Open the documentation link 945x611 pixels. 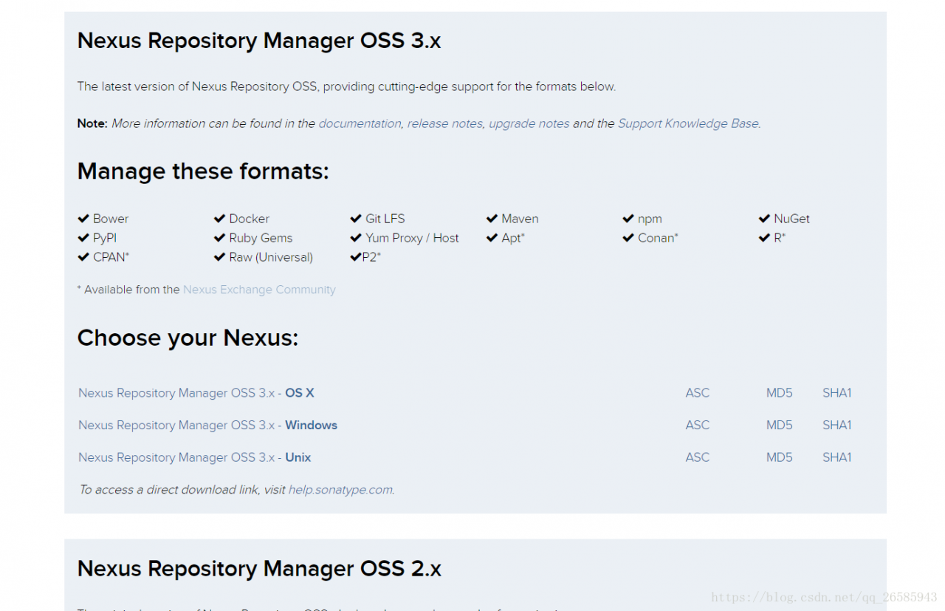[360, 123]
